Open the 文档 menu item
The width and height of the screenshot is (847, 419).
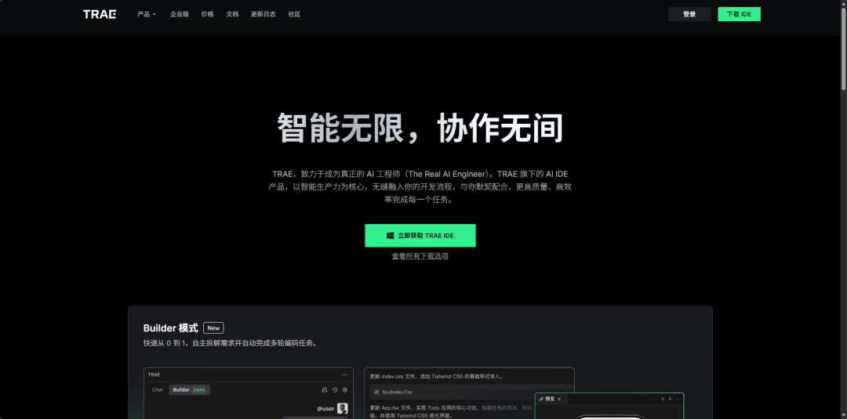232,14
